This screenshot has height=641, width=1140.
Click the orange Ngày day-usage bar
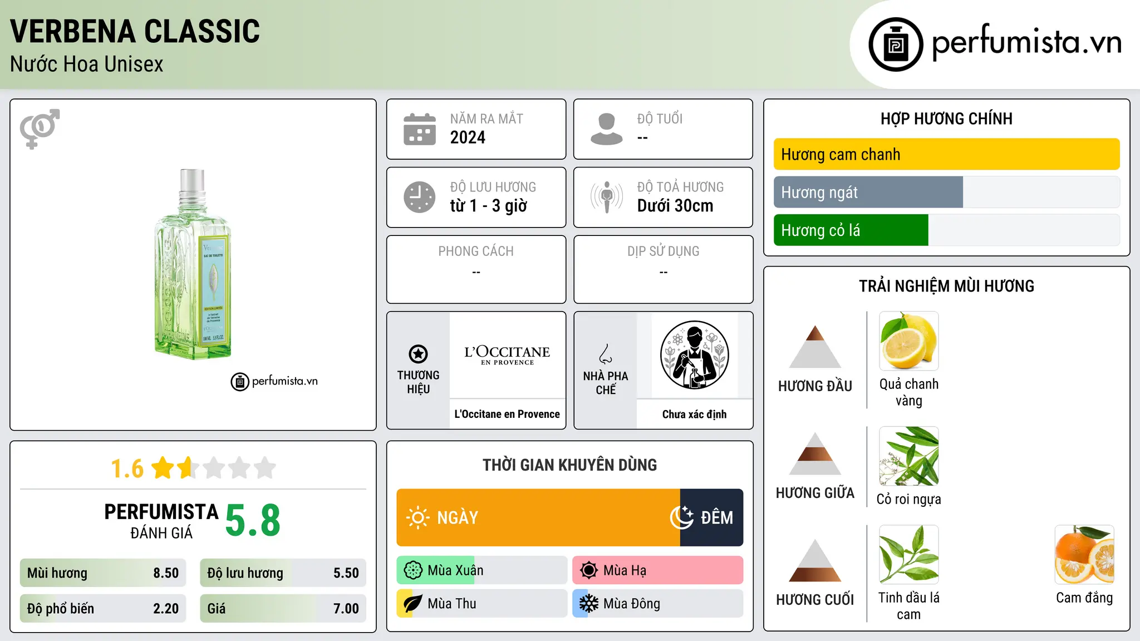click(538, 517)
